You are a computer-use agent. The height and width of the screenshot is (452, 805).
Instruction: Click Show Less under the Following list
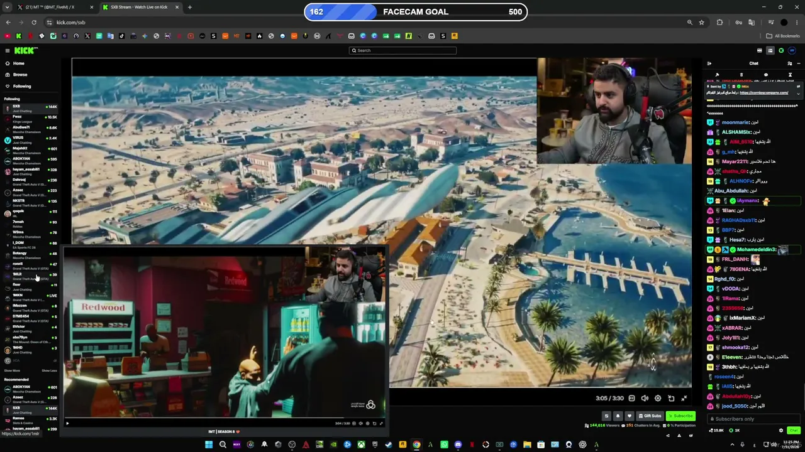tap(49, 370)
